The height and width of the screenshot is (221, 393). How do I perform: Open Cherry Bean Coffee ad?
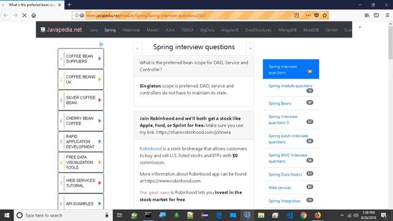pyautogui.click(x=80, y=121)
